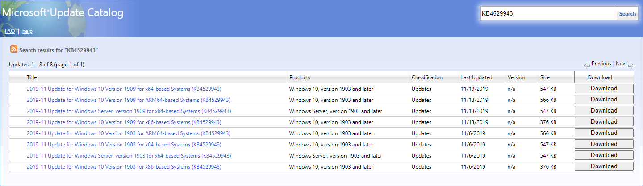Click the Previous page arrow icon
643x186 pixels.
pos(587,65)
